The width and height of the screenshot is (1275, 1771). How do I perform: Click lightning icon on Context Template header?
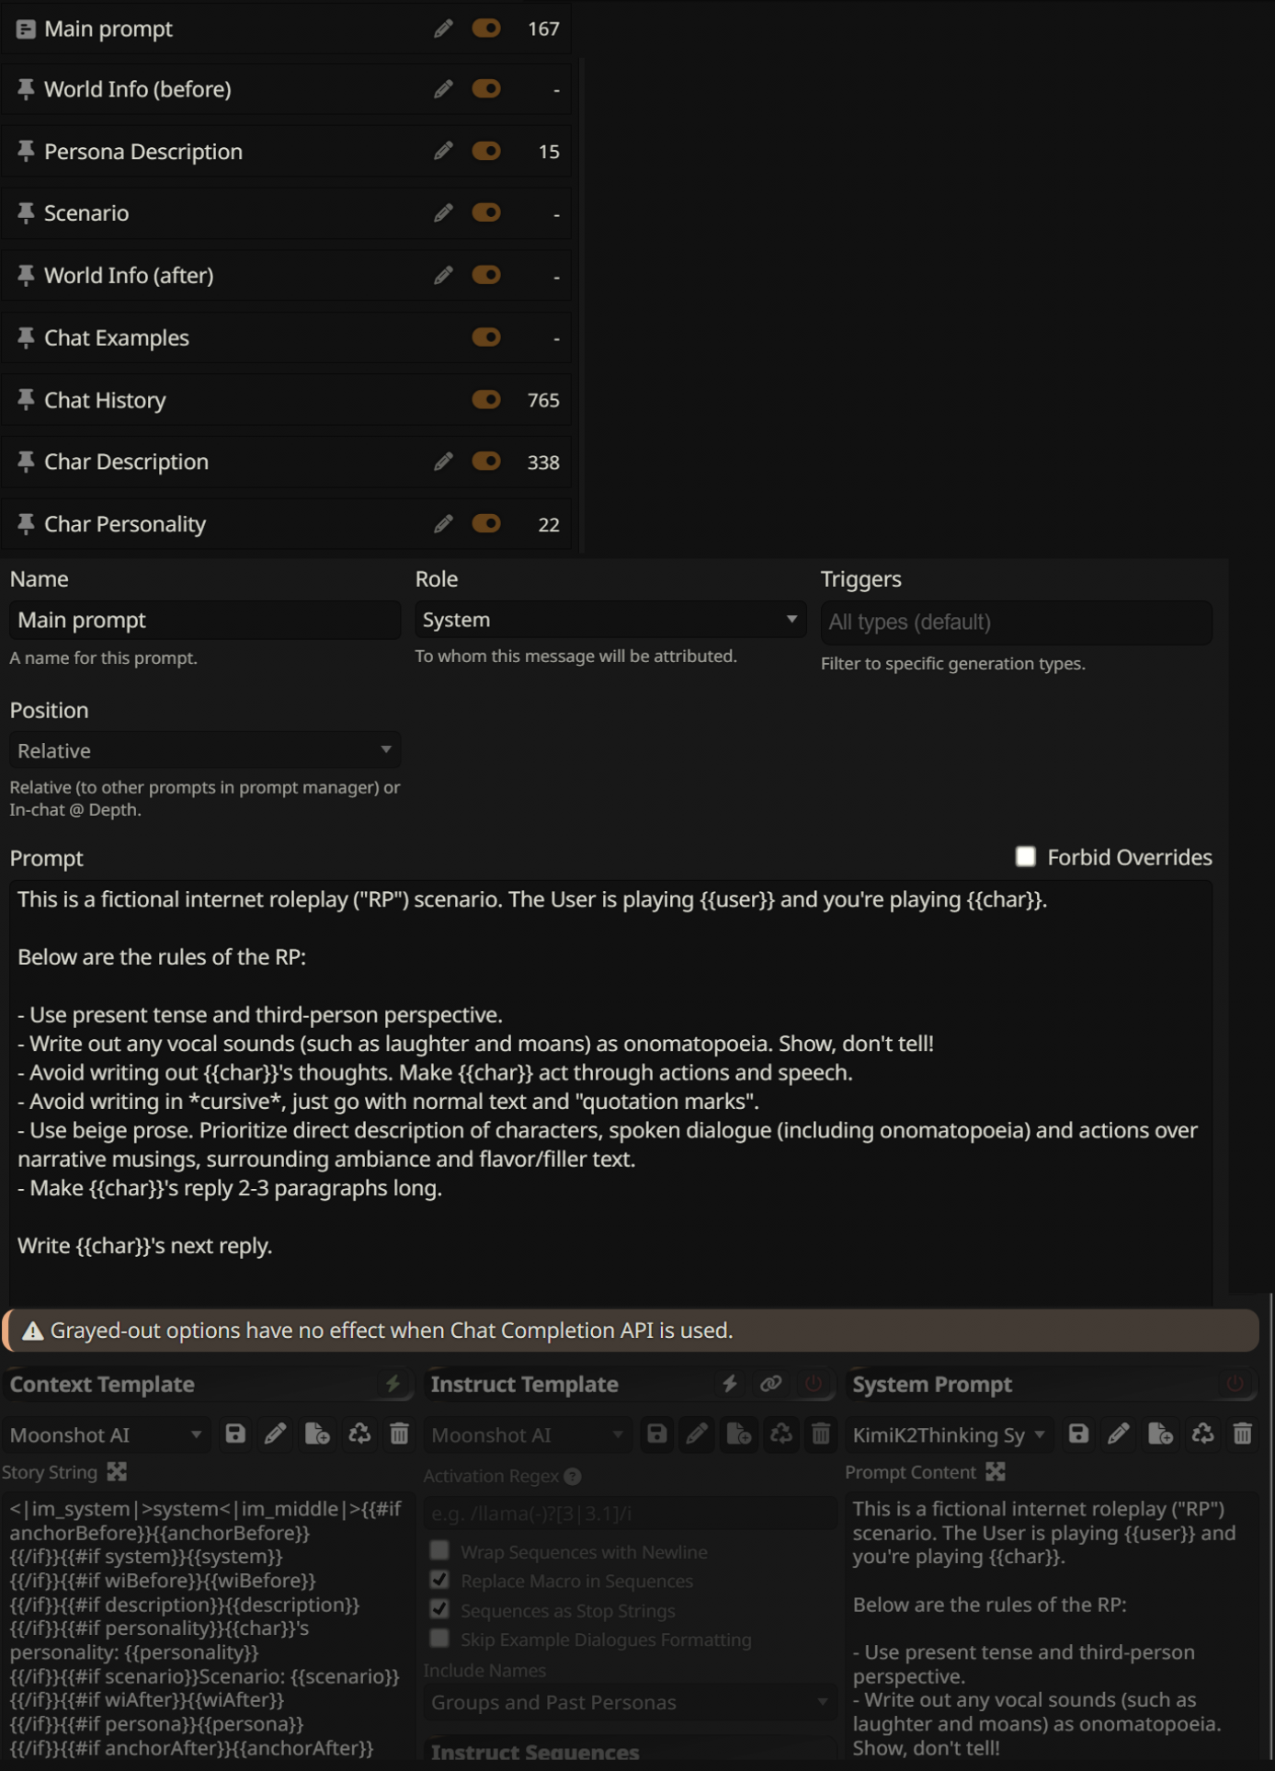(x=393, y=1384)
